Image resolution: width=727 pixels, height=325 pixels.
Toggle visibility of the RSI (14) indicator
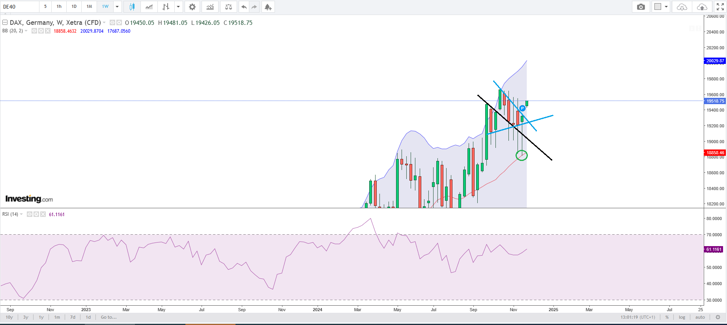pos(30,214)
